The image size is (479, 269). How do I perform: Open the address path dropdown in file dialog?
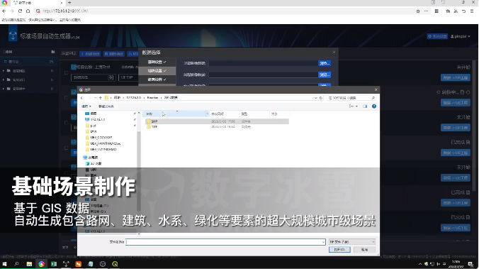(x=315, y=98)
